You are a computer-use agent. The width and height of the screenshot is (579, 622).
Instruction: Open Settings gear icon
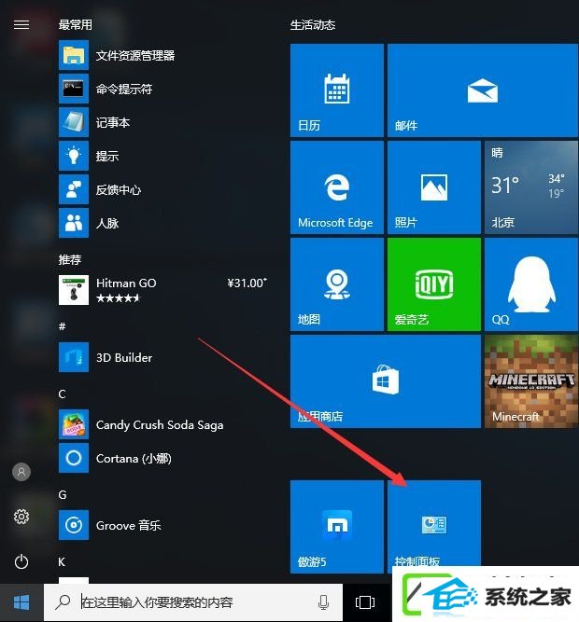[21, 517]
